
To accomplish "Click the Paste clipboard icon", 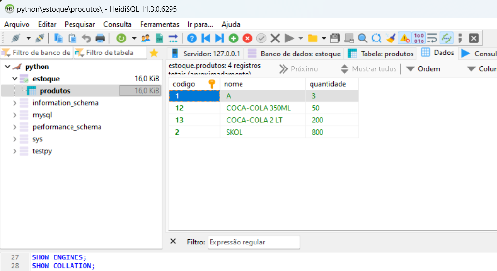I will [x=72, y=38].
